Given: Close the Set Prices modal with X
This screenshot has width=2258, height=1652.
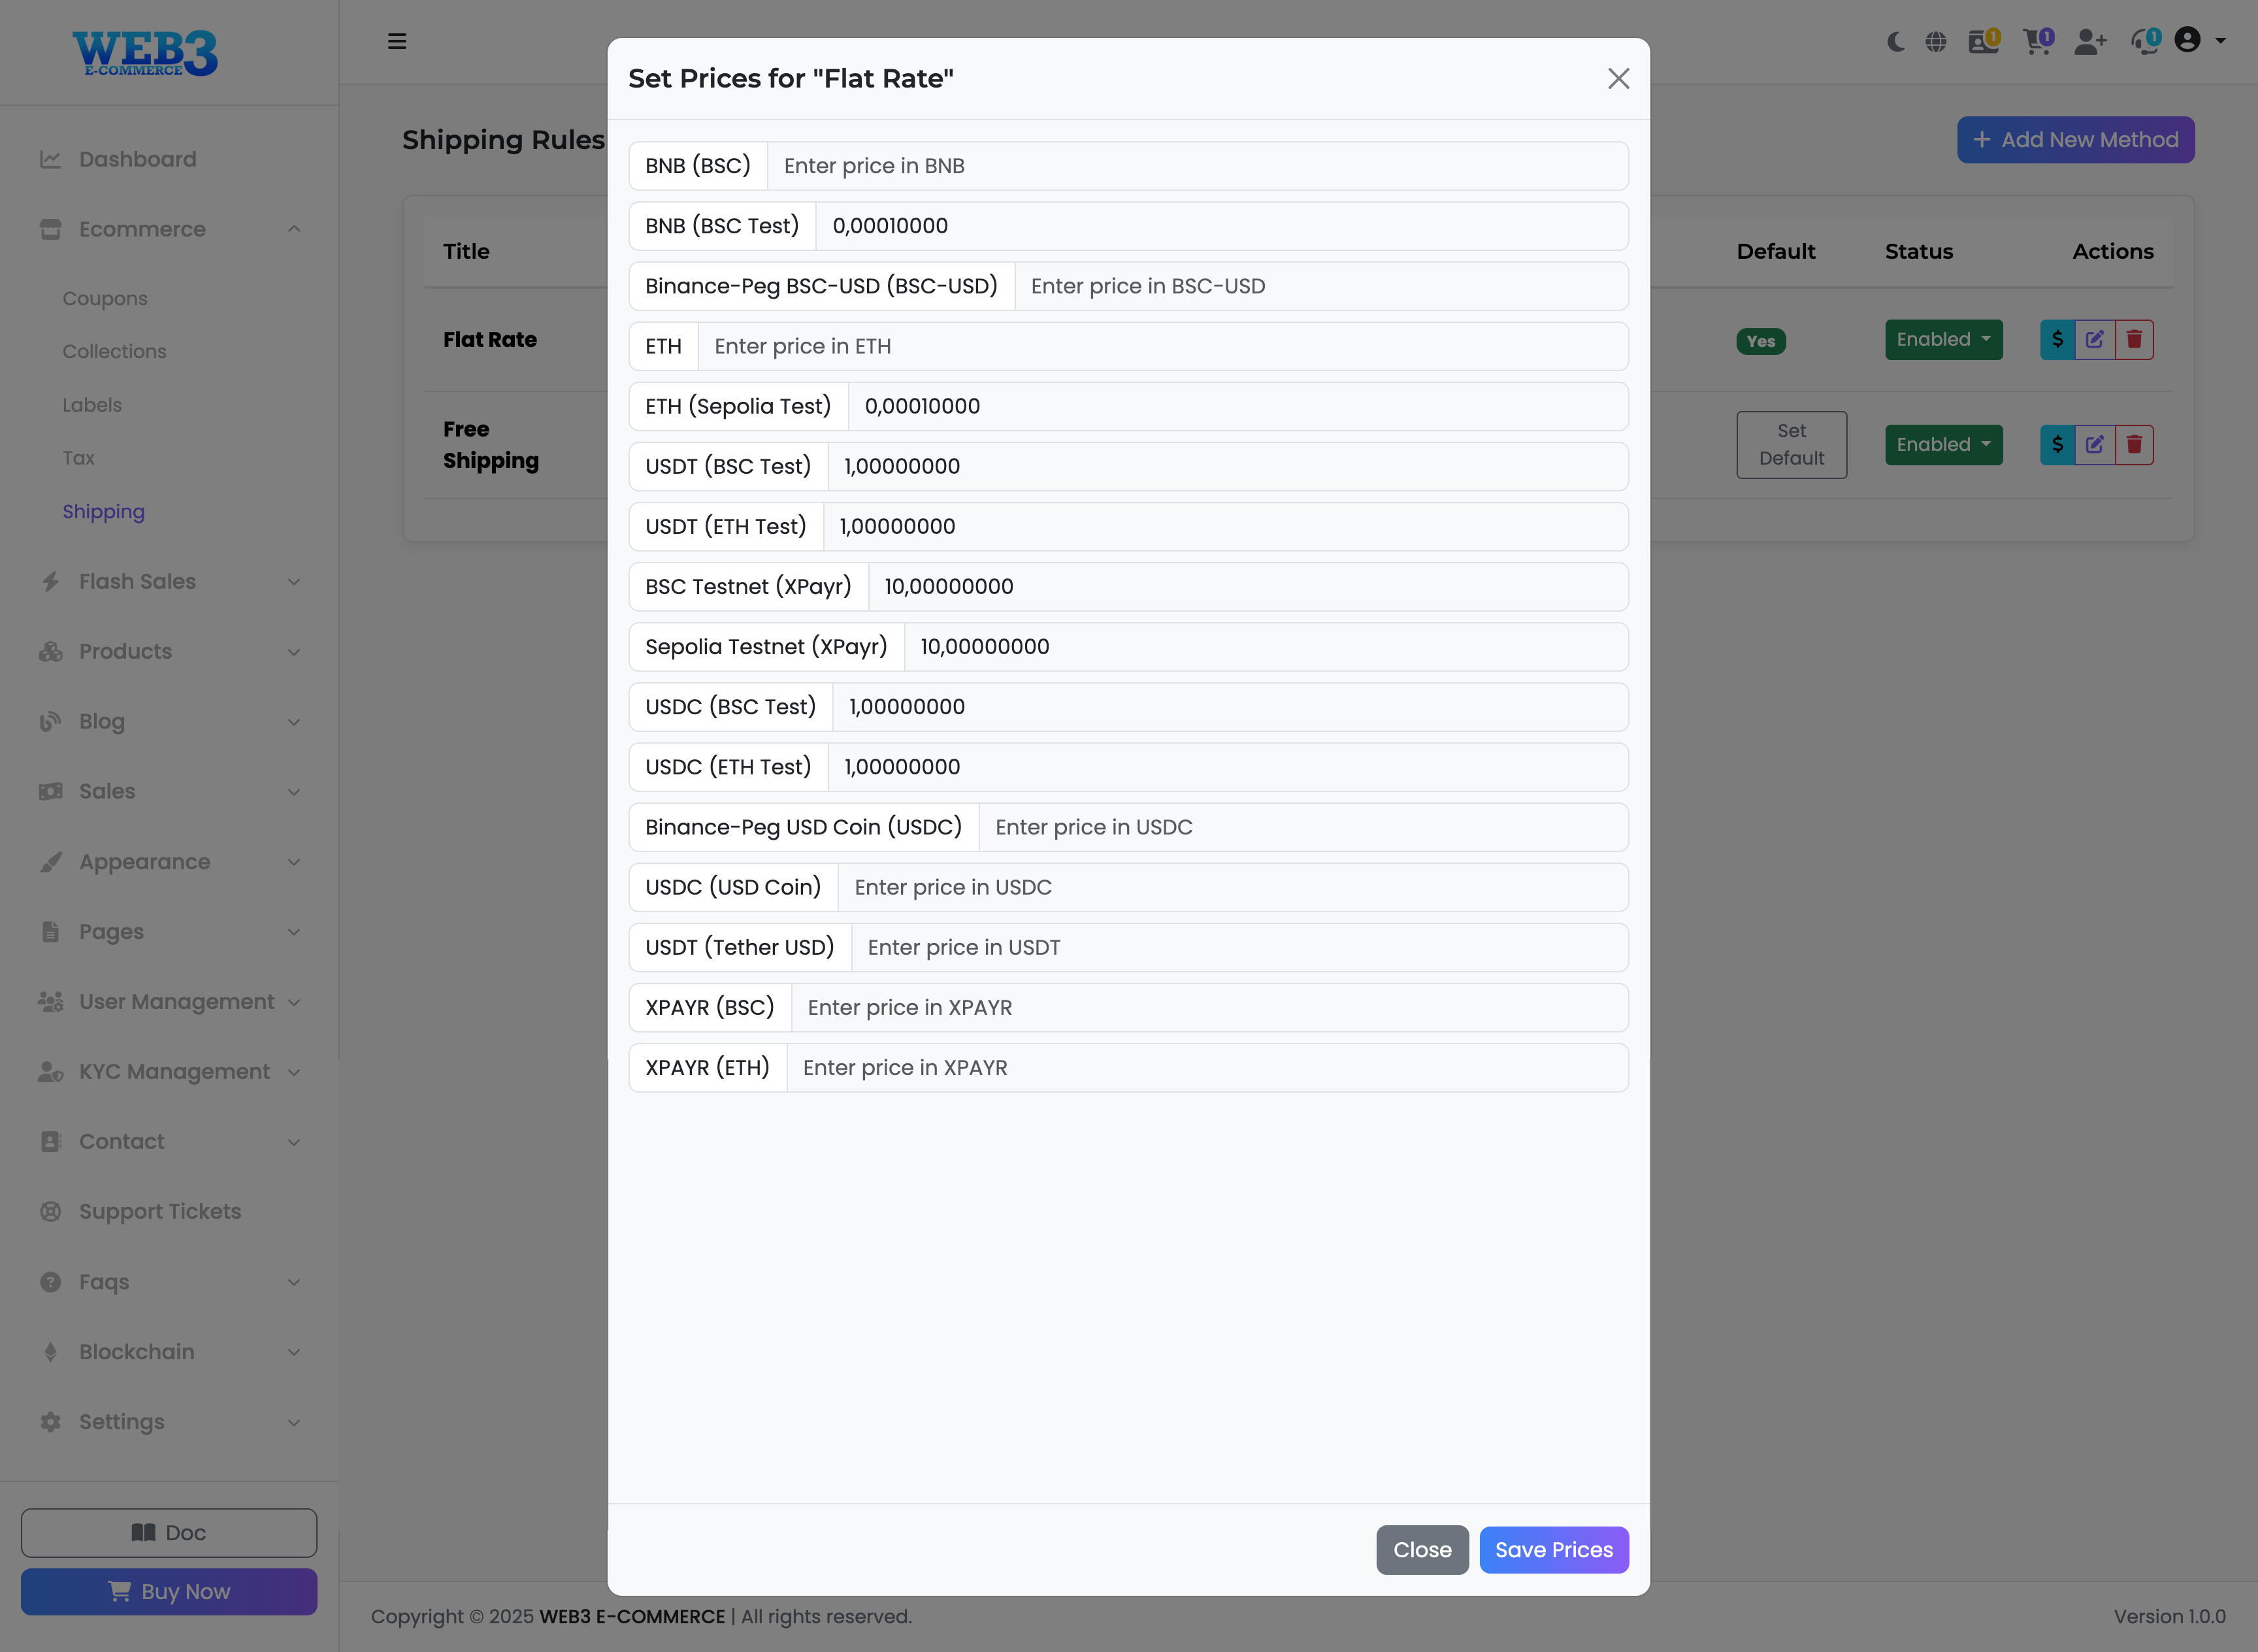Looking at the screenshot, I should (1618, 79).
